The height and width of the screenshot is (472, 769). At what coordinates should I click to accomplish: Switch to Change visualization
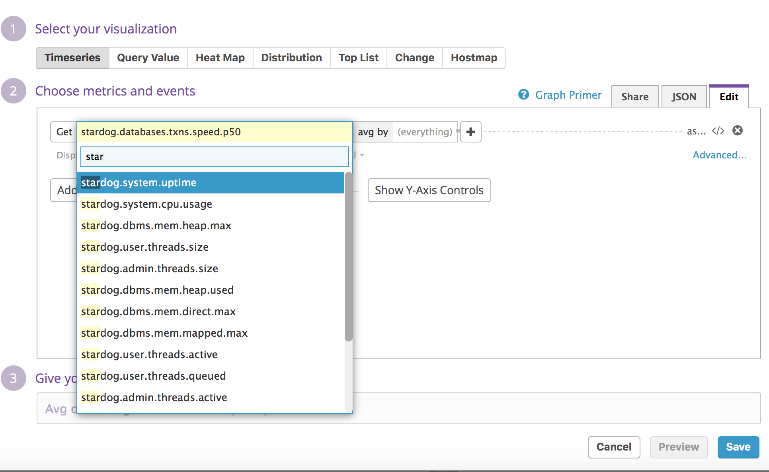[x=414, y=58]
